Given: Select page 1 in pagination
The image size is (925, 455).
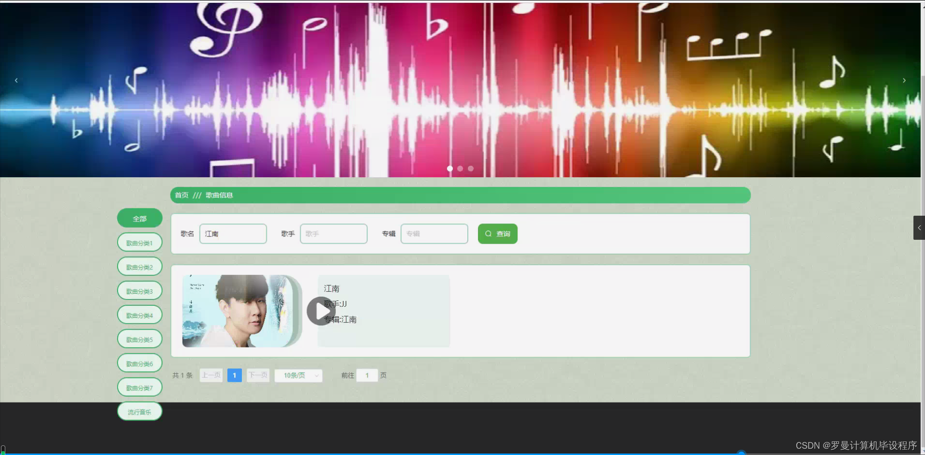Looking at the screenshot, I should coord(234,376).
